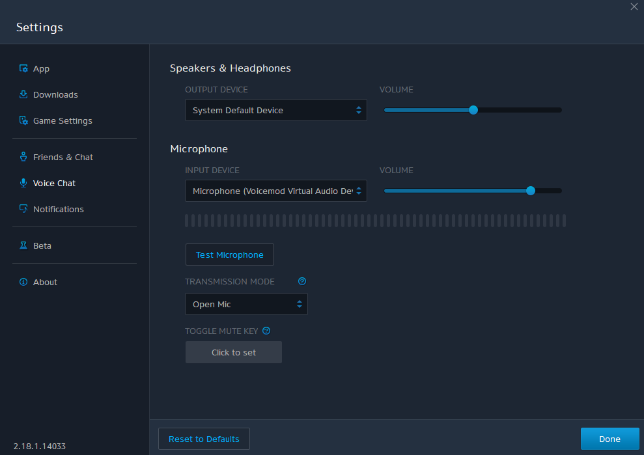Click the Notifications speech bubble icon
This screenshot has width=644, height=455.
coord(23,209)
